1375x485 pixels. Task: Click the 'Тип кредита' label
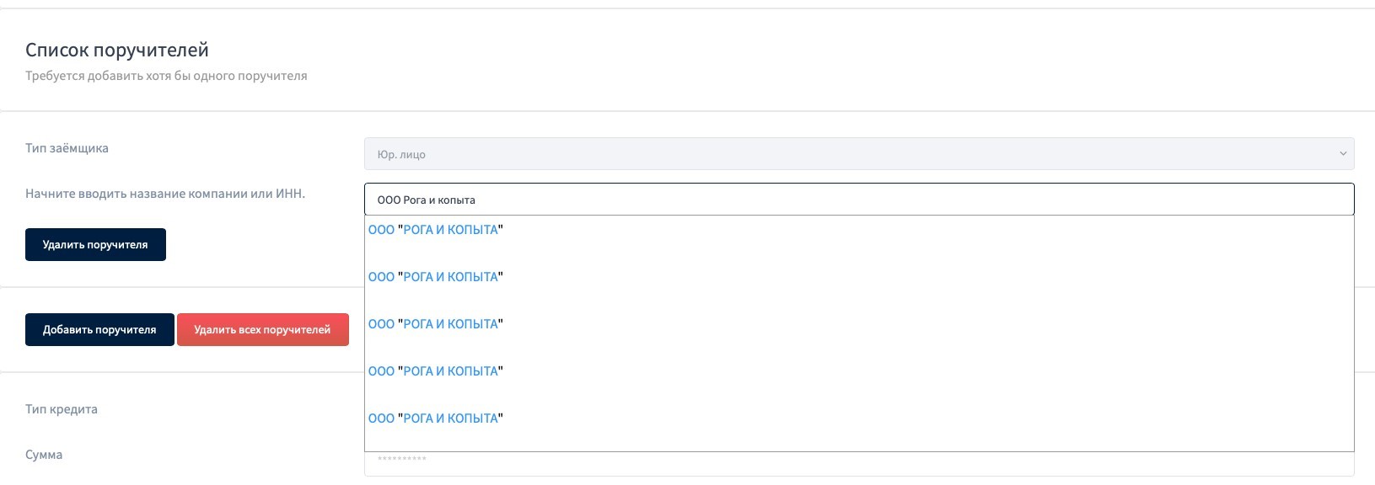point(62,409)
